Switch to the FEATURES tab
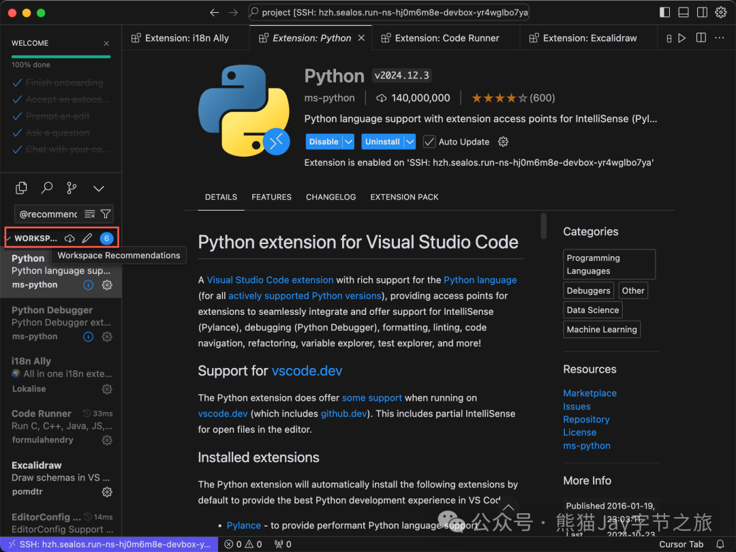The height and width of the screenshot is (552, 736). (271, 197)
